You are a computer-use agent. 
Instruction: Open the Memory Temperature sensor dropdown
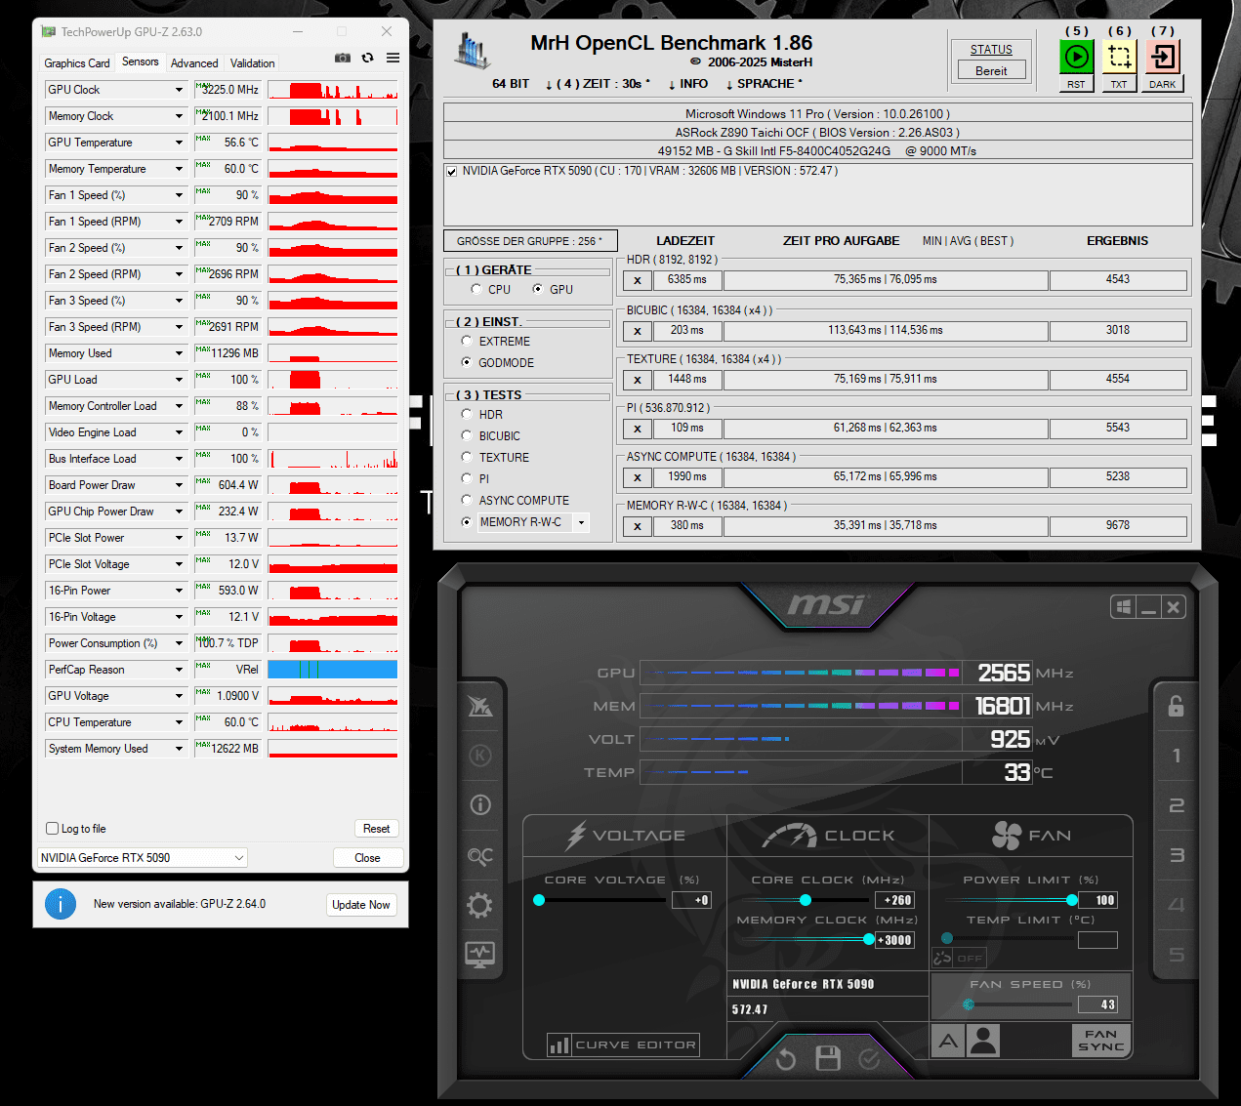pos(179,169)
